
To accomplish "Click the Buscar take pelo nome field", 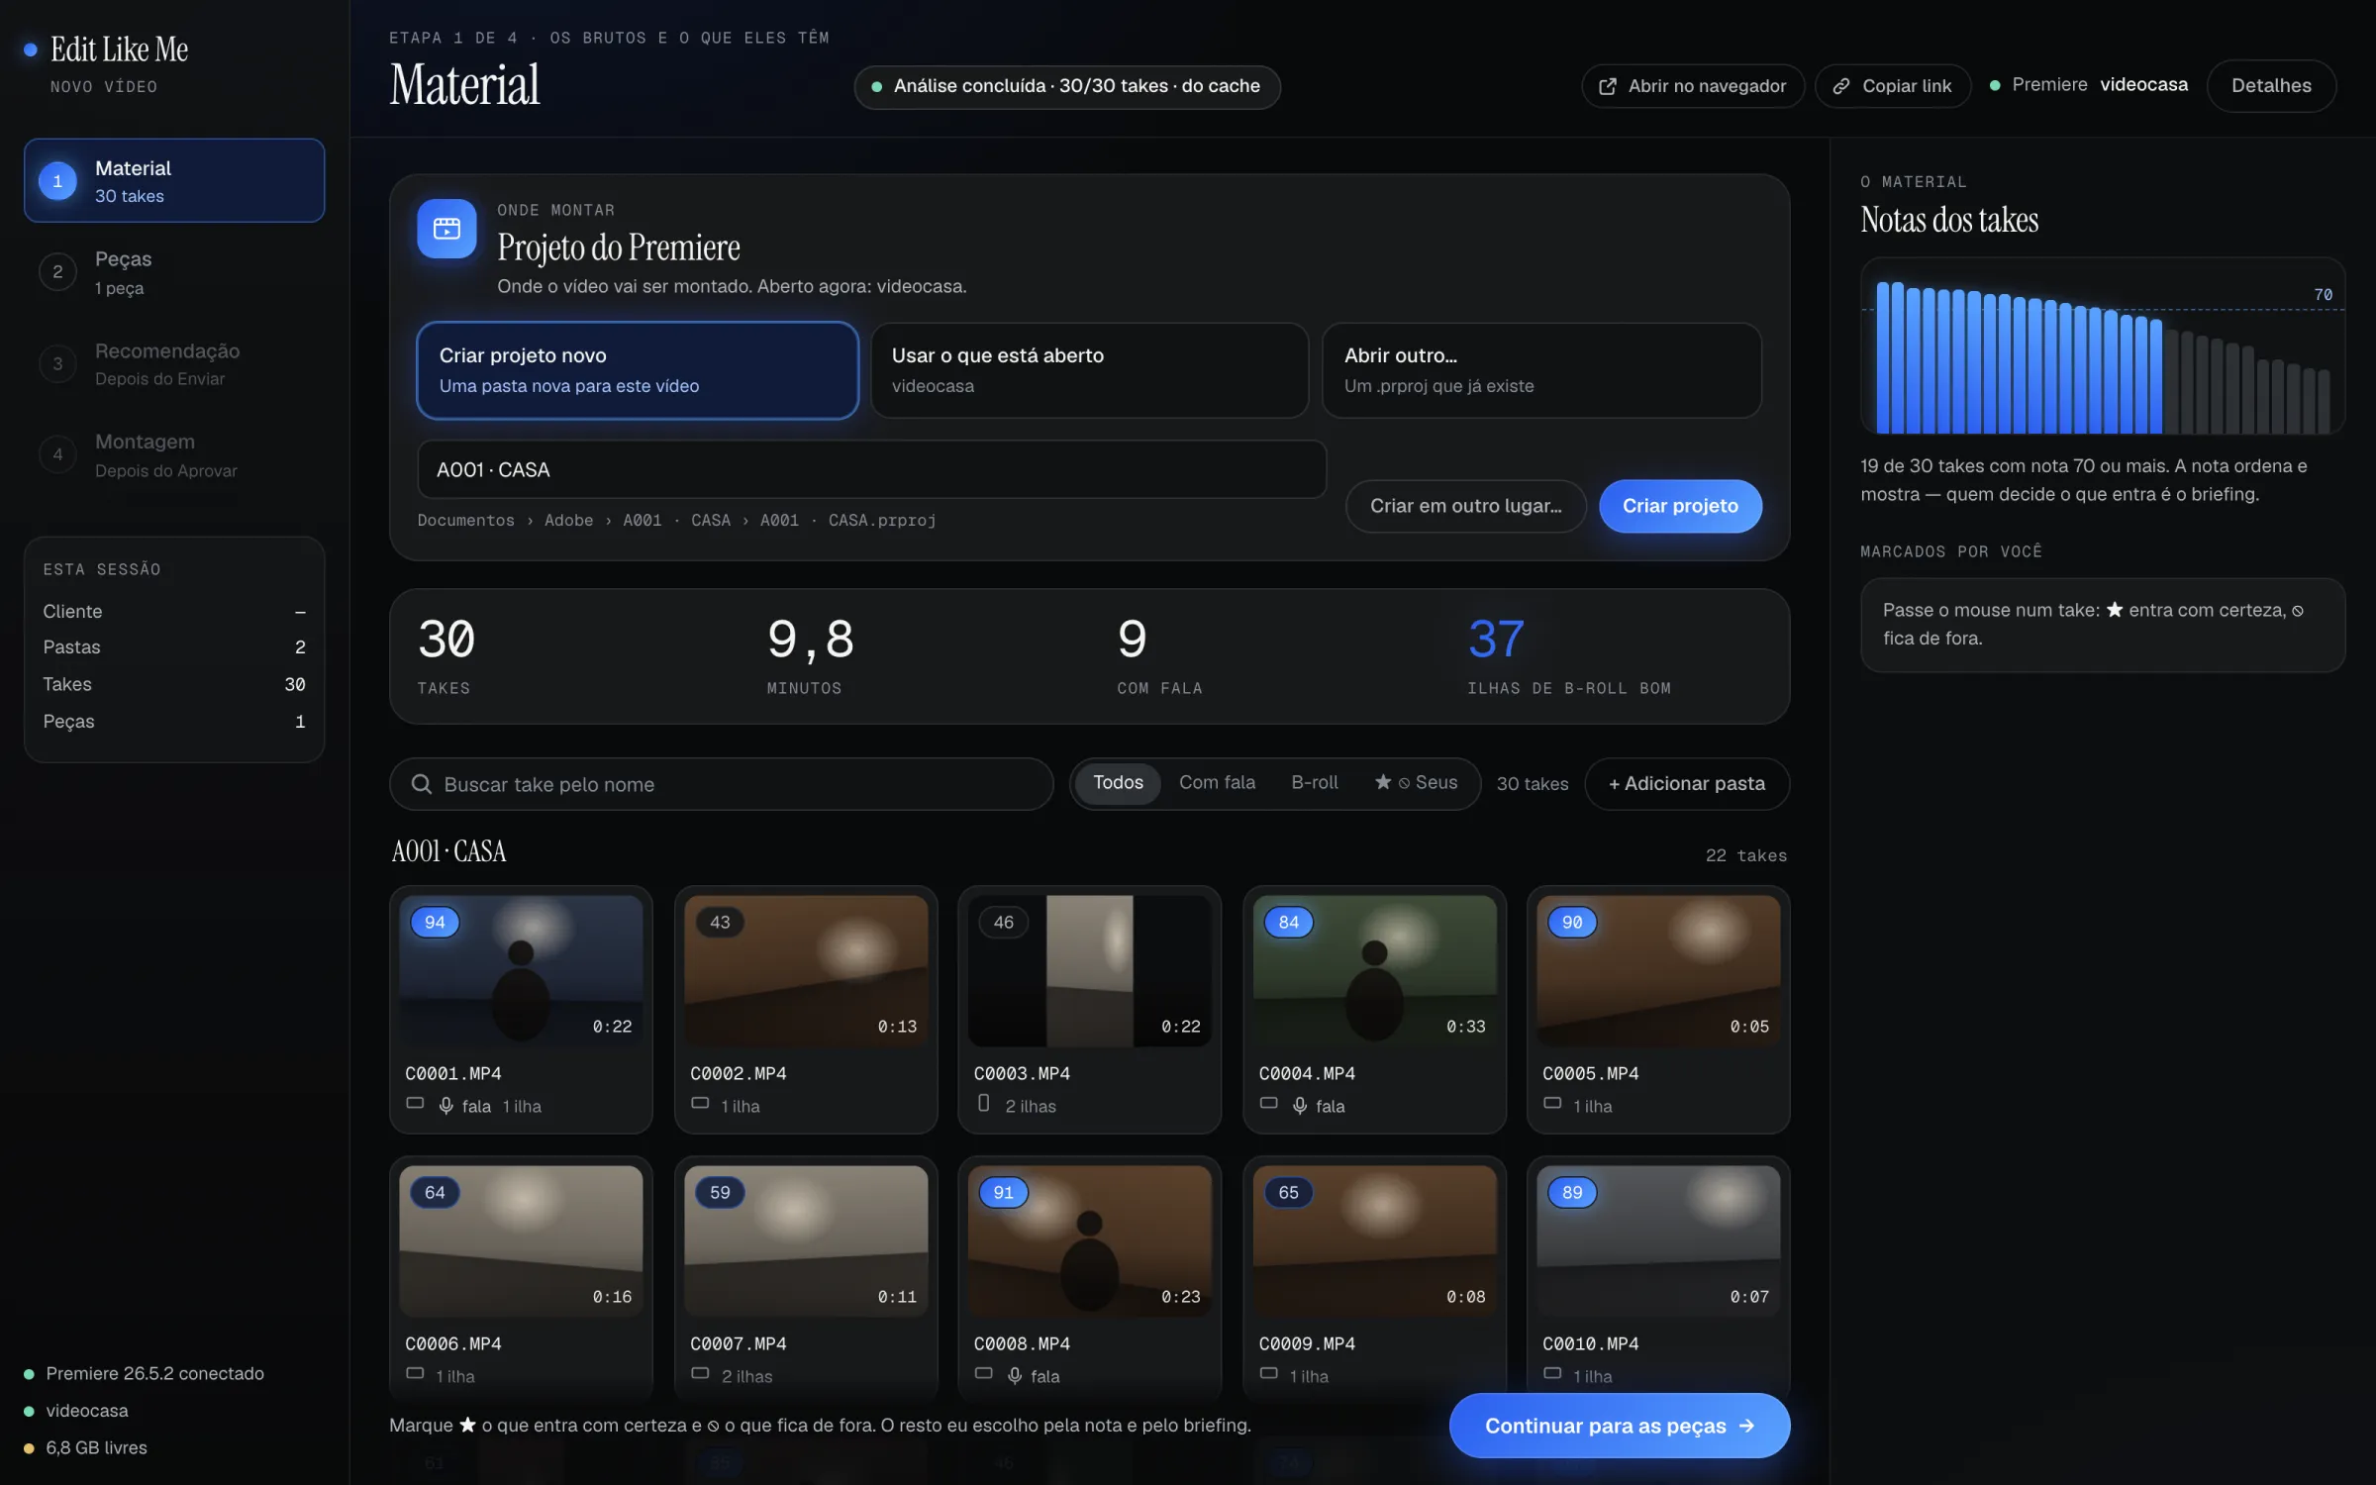I will [721, 784].
